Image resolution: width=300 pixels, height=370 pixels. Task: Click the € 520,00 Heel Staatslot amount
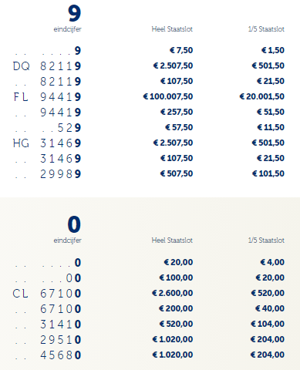(x=176, y=324)
